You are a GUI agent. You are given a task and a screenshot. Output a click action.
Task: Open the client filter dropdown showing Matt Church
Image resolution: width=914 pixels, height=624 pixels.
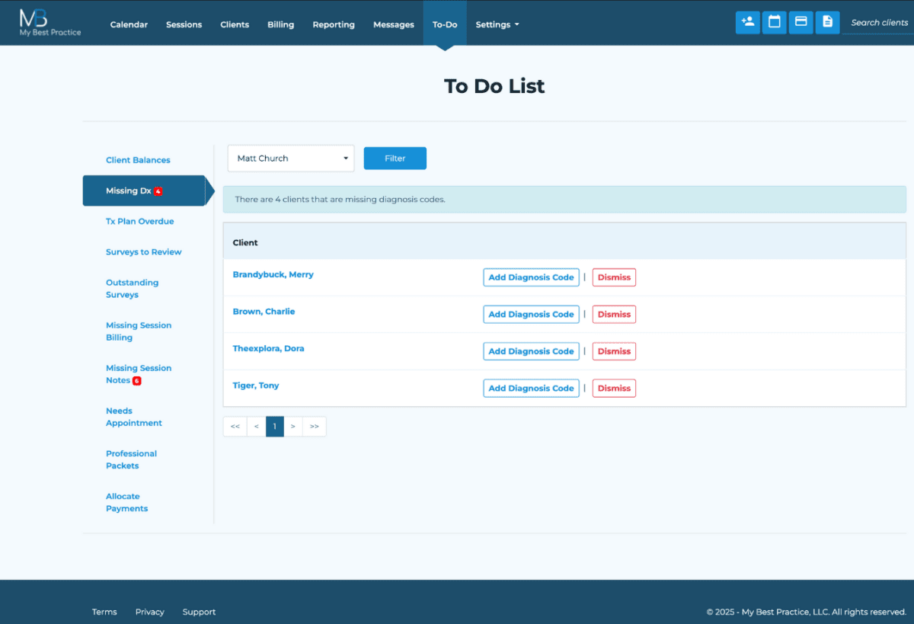(x=290, y=158)
